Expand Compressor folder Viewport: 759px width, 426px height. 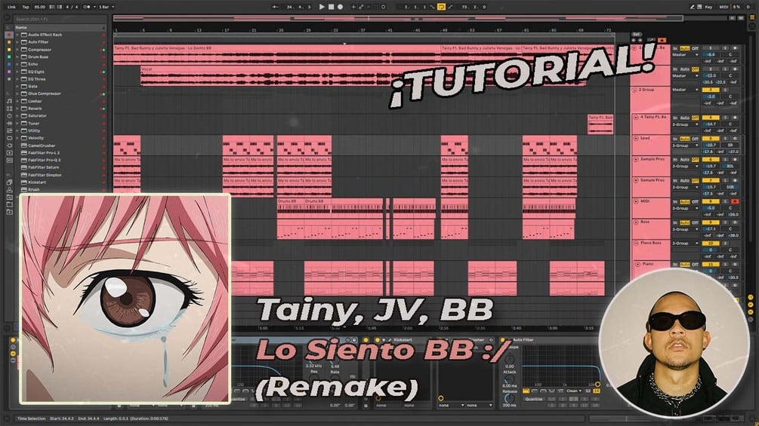(17, 49)
